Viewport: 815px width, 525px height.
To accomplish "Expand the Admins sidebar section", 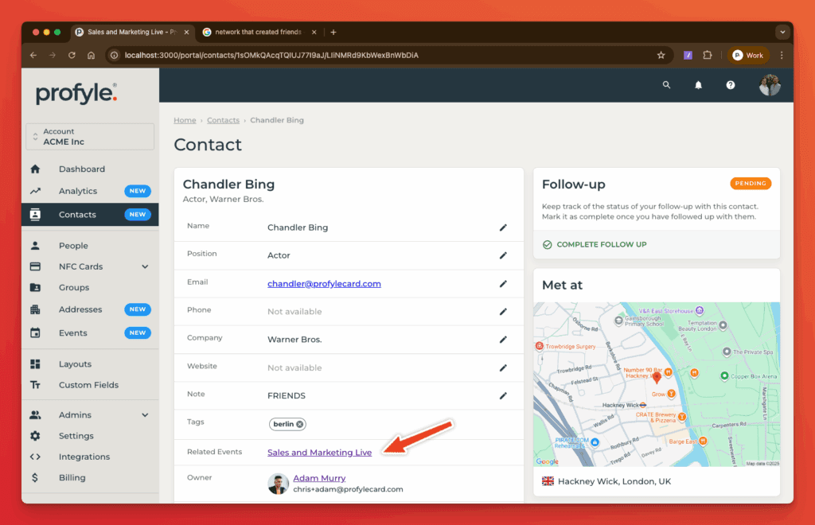I will coord(145,415).
